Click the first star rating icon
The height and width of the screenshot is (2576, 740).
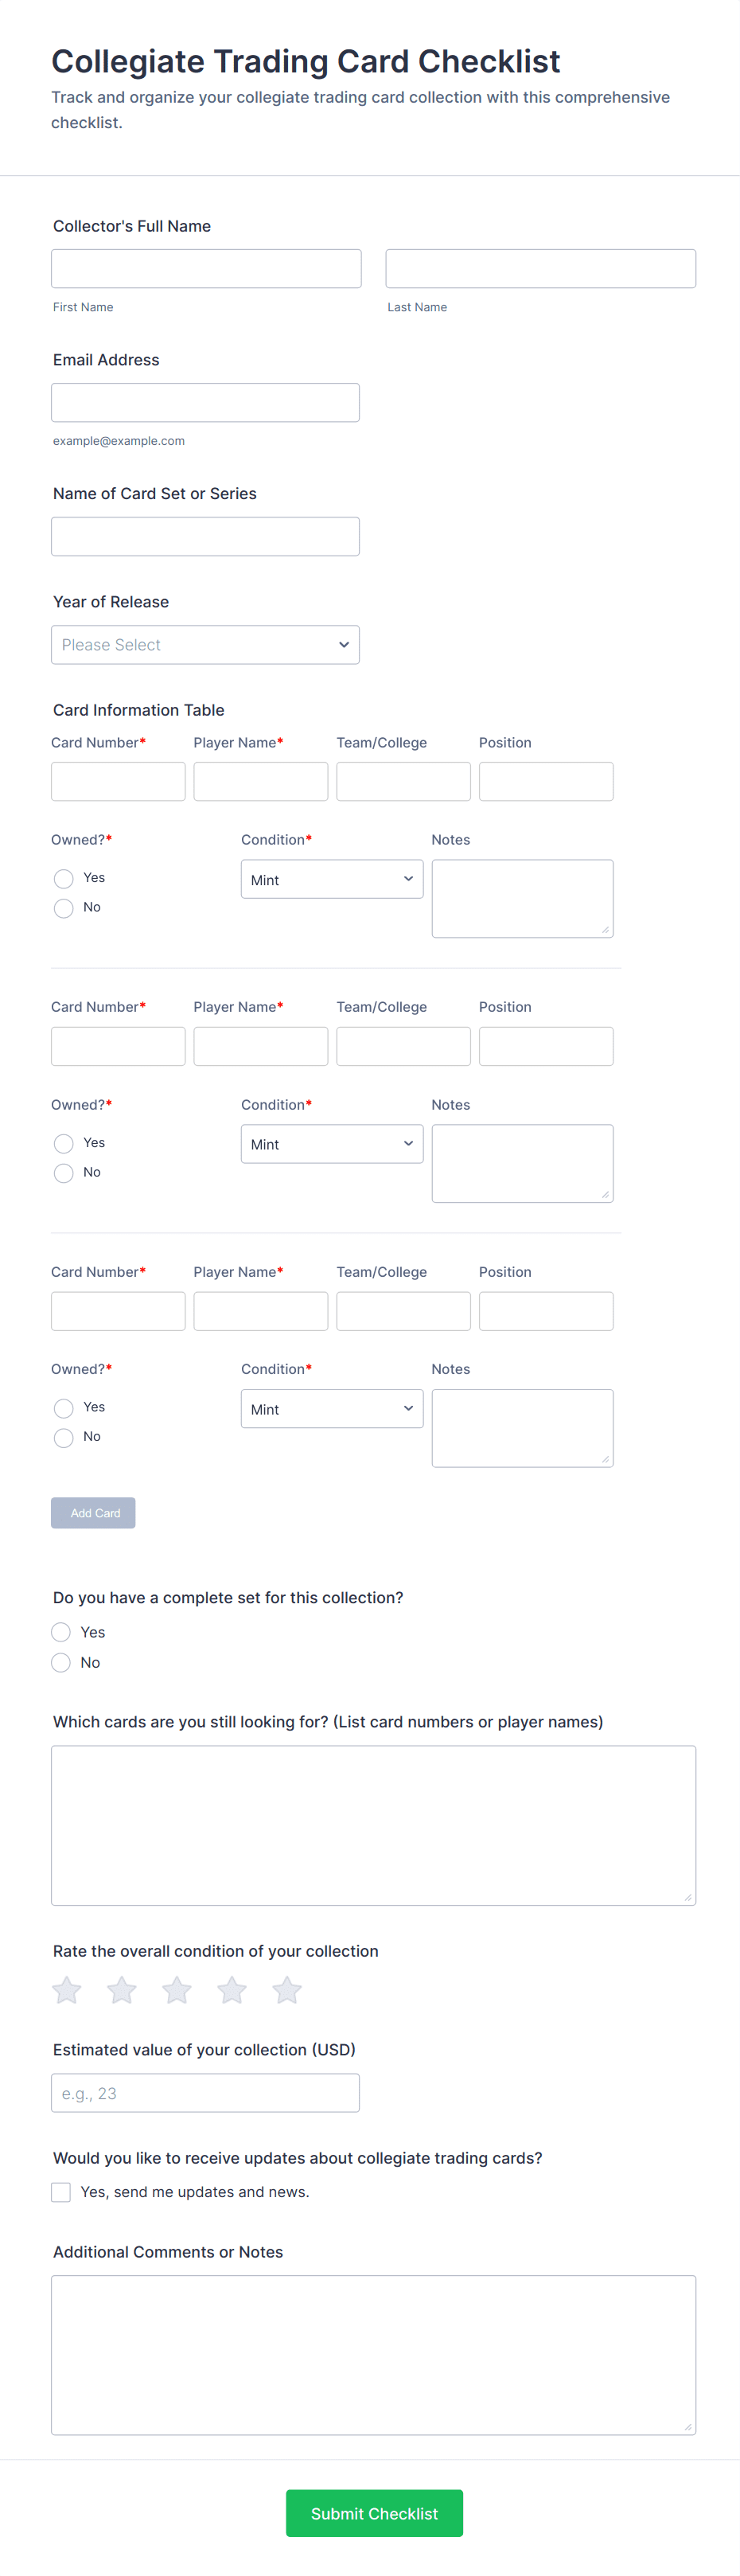(67, 1990)
